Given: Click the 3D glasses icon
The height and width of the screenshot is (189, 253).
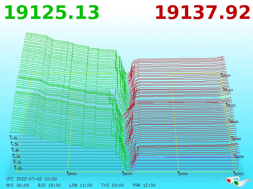Looking at the screenshot, I should tap(238, 181).
